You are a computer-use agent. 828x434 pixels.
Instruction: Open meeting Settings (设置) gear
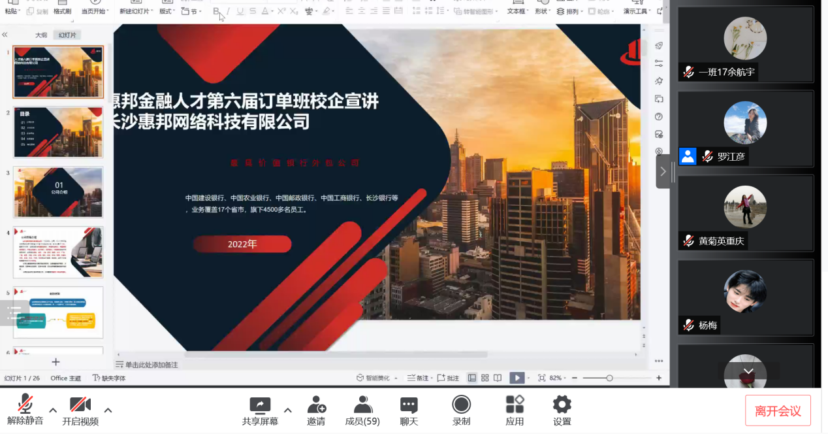pos(562,405)
